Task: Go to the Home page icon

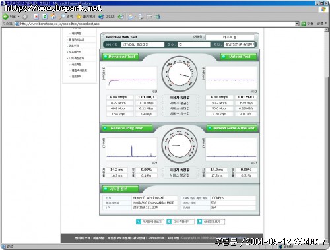Action: tap(53, 16)
